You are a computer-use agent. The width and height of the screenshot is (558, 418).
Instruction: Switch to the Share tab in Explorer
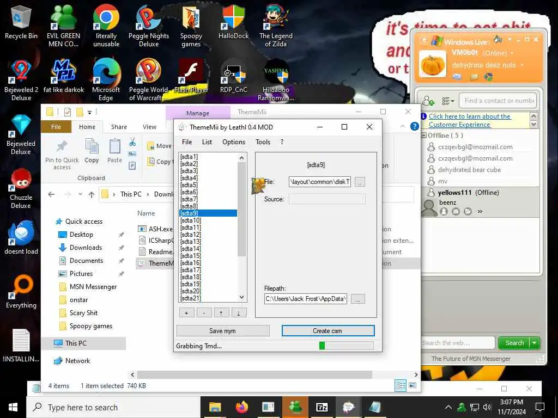[119, 127]
